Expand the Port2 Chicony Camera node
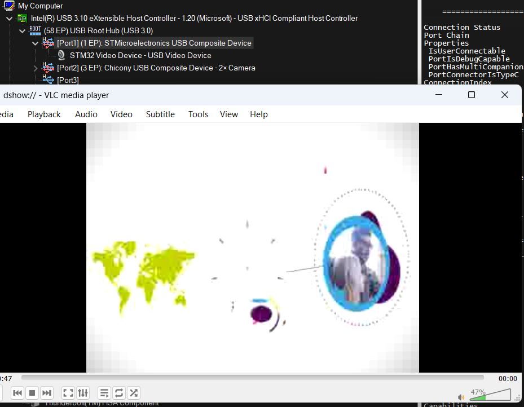The image size is (524, 407). [x=35, y=68]
